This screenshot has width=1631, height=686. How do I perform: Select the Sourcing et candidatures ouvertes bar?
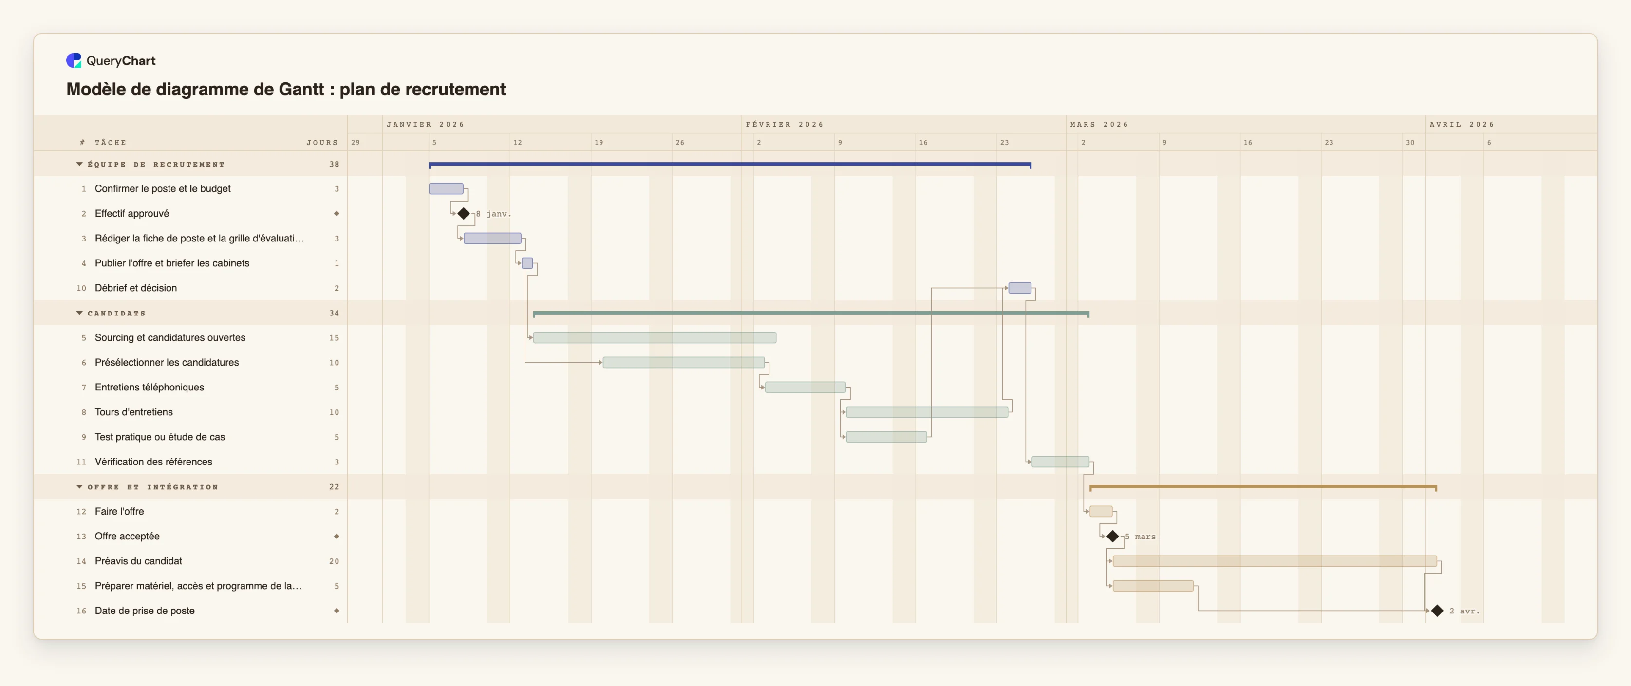click(655, 337)
